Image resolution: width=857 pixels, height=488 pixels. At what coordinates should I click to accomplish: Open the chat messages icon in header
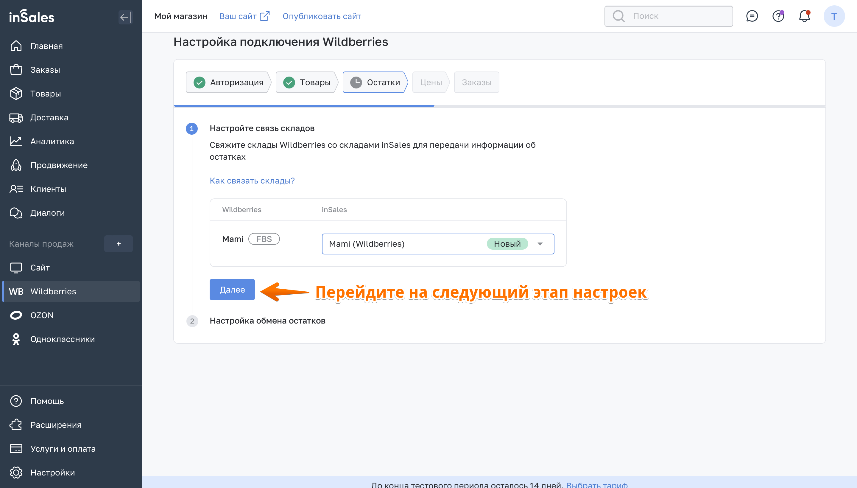(752, 16)
